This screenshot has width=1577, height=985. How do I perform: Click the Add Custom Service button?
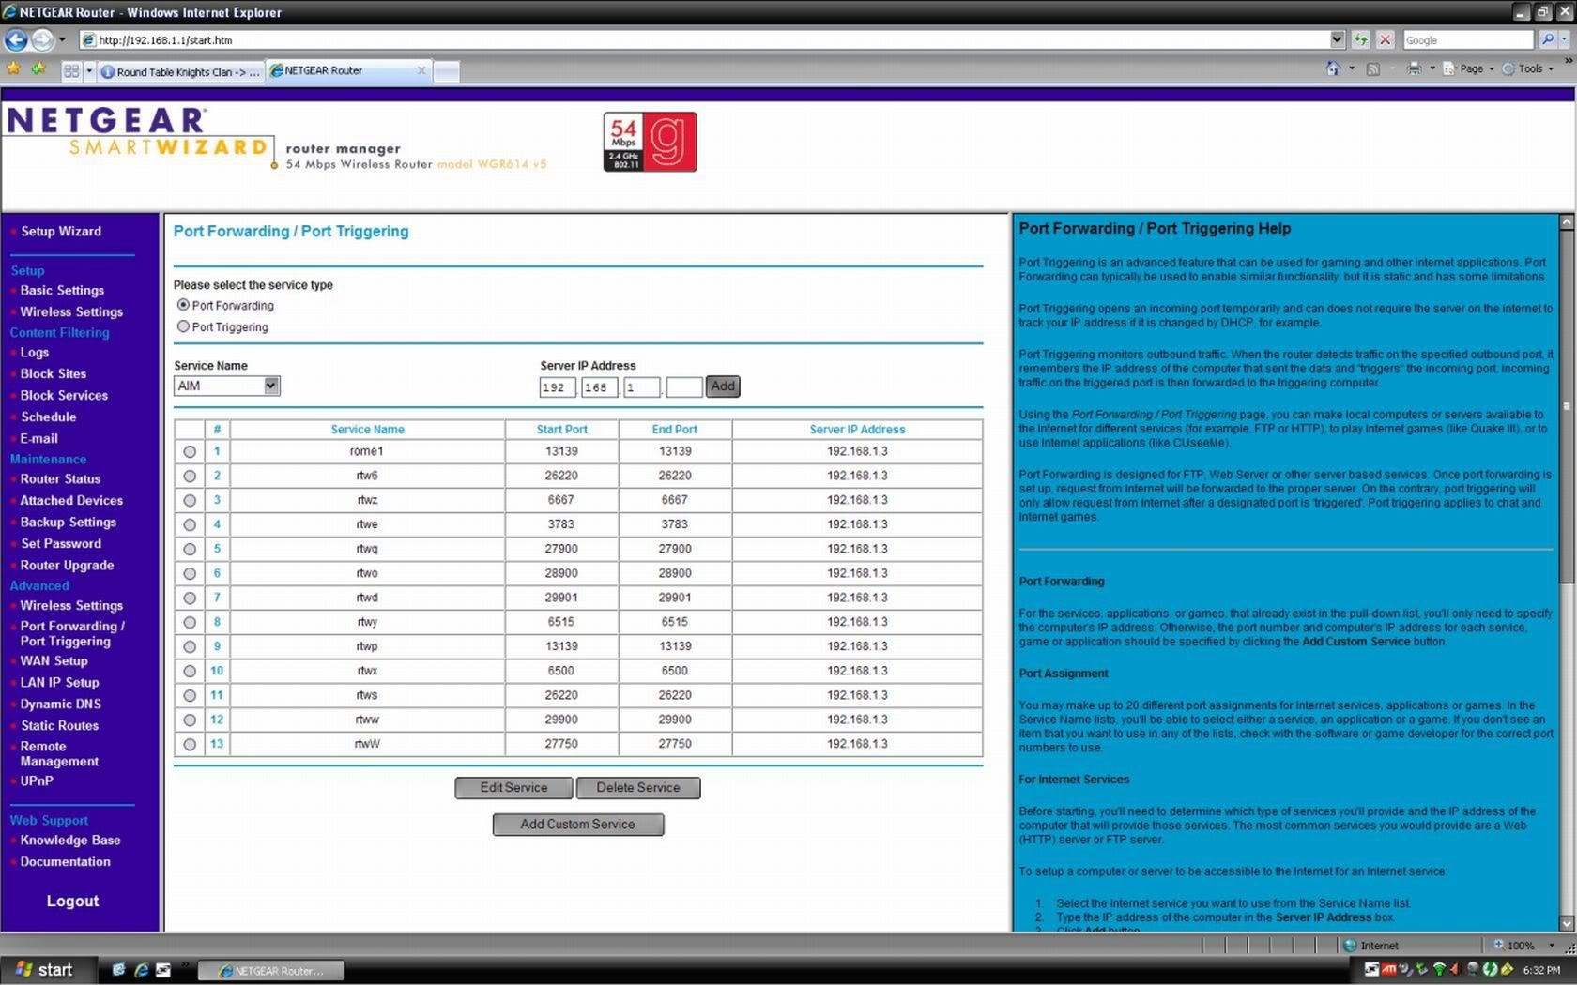pos(577,824)
